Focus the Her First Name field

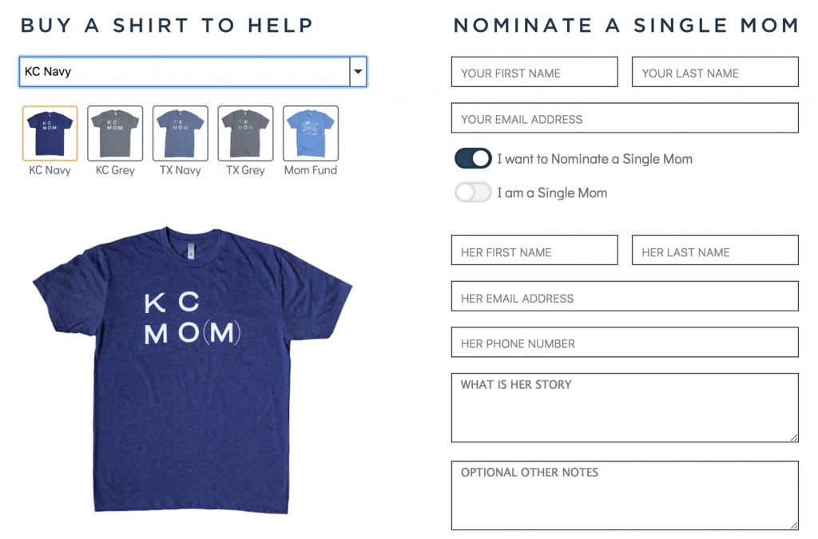coord(534,252)
